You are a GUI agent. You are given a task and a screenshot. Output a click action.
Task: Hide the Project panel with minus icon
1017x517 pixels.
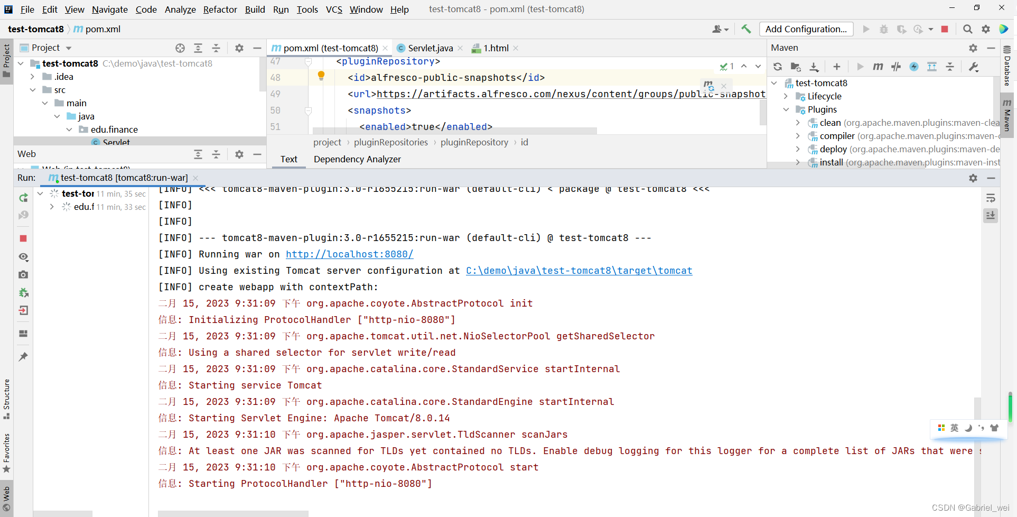point(257,48)
